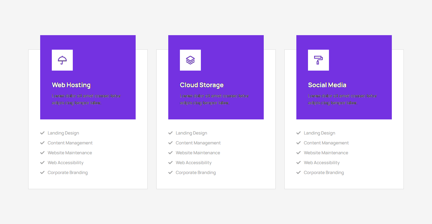Select Landing Design in Social Media list
The image size is (432, 224).
[319, 133]
